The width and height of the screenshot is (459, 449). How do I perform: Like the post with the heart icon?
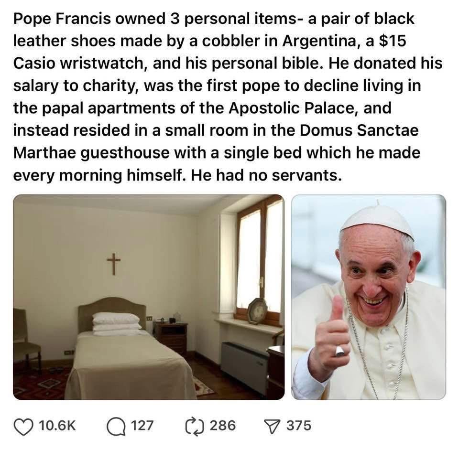point(24,426)
